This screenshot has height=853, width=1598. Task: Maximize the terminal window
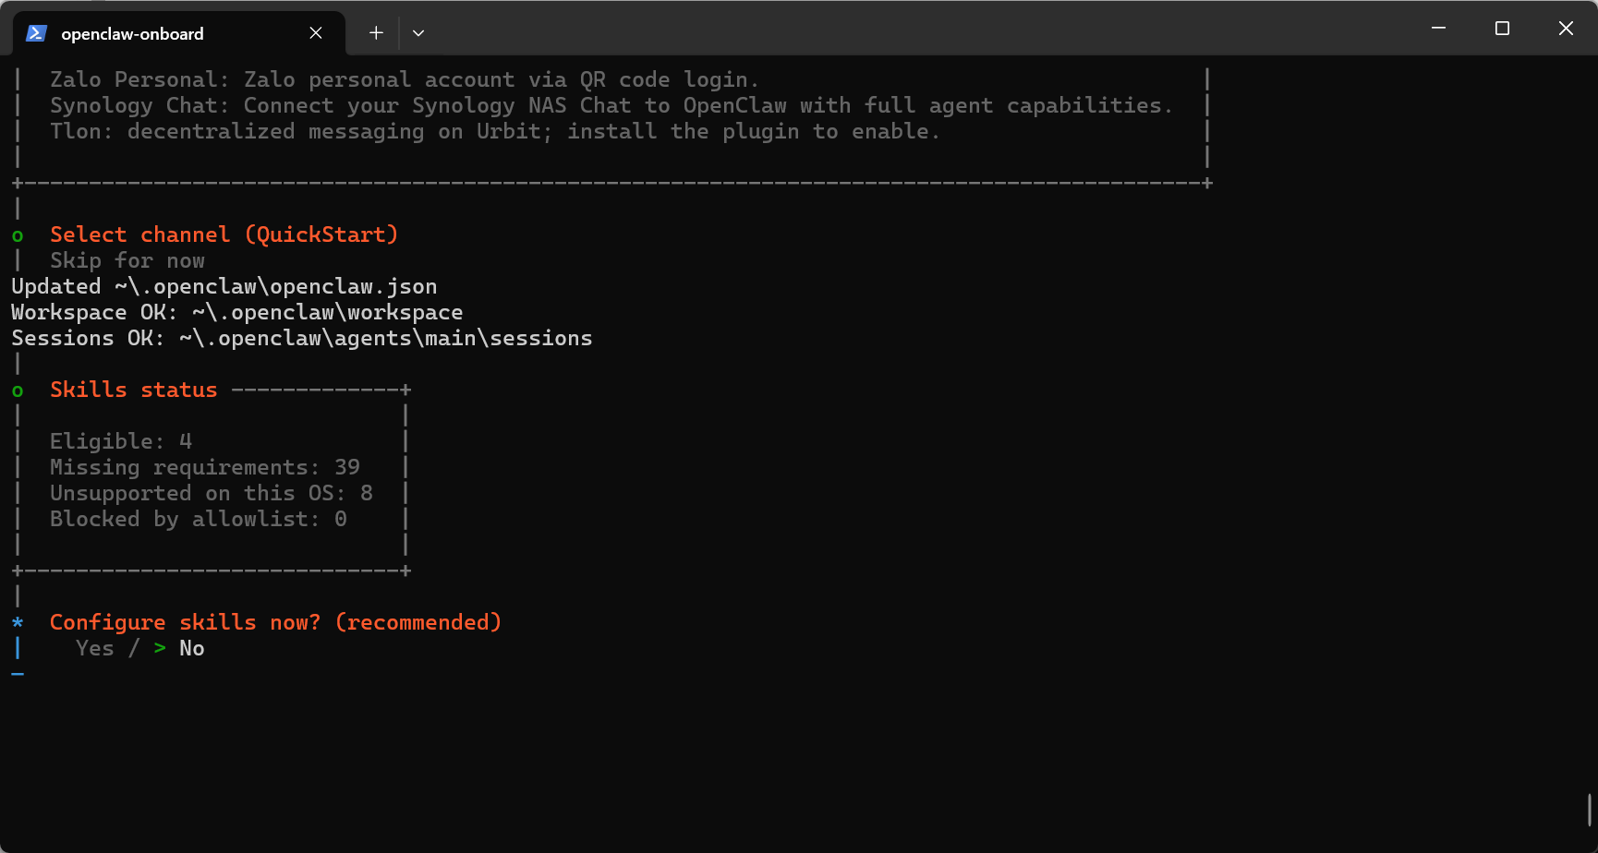(x=1502, y=29)
